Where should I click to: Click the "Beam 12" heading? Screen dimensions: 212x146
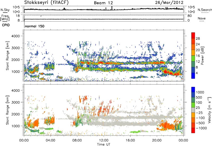[x=103, y=3]
